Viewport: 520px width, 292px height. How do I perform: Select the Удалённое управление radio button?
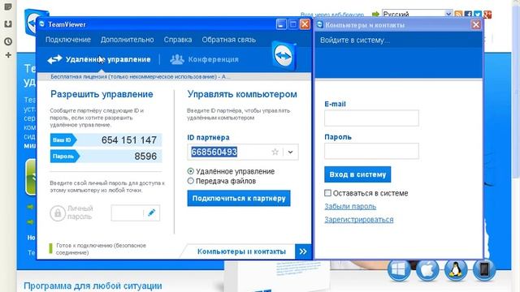(x=190, y=171)
